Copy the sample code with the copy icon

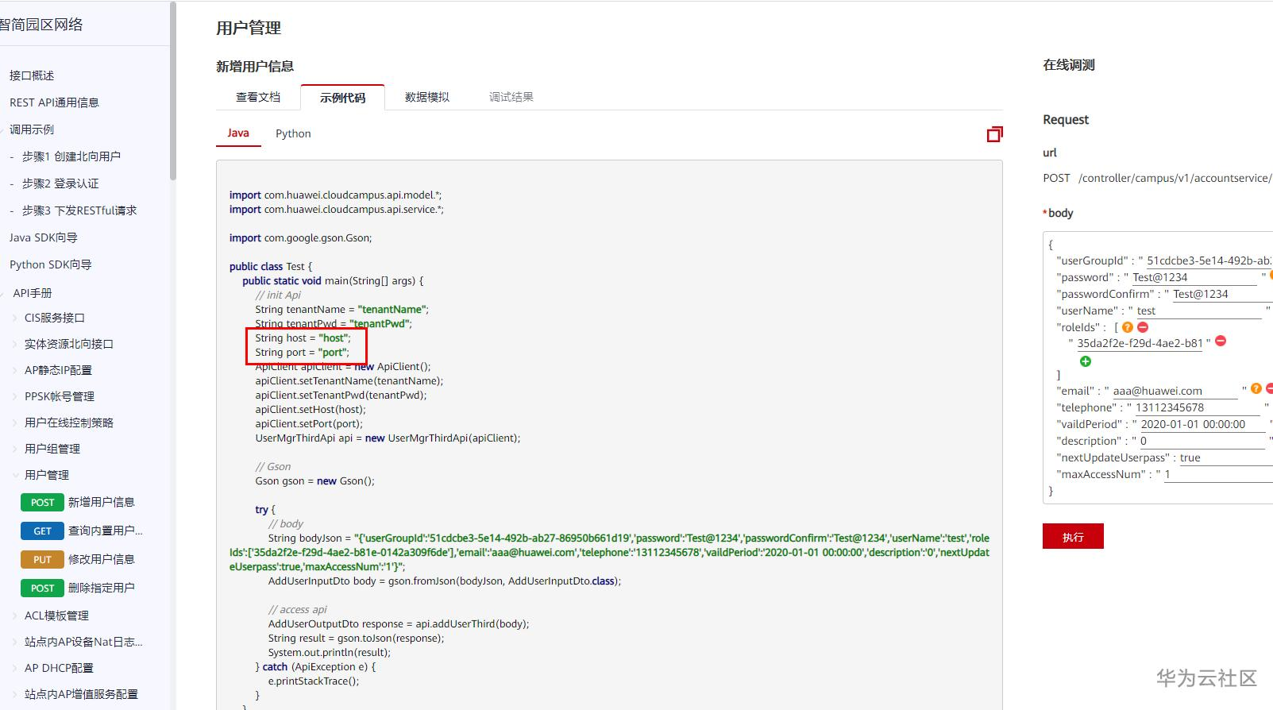994,134
